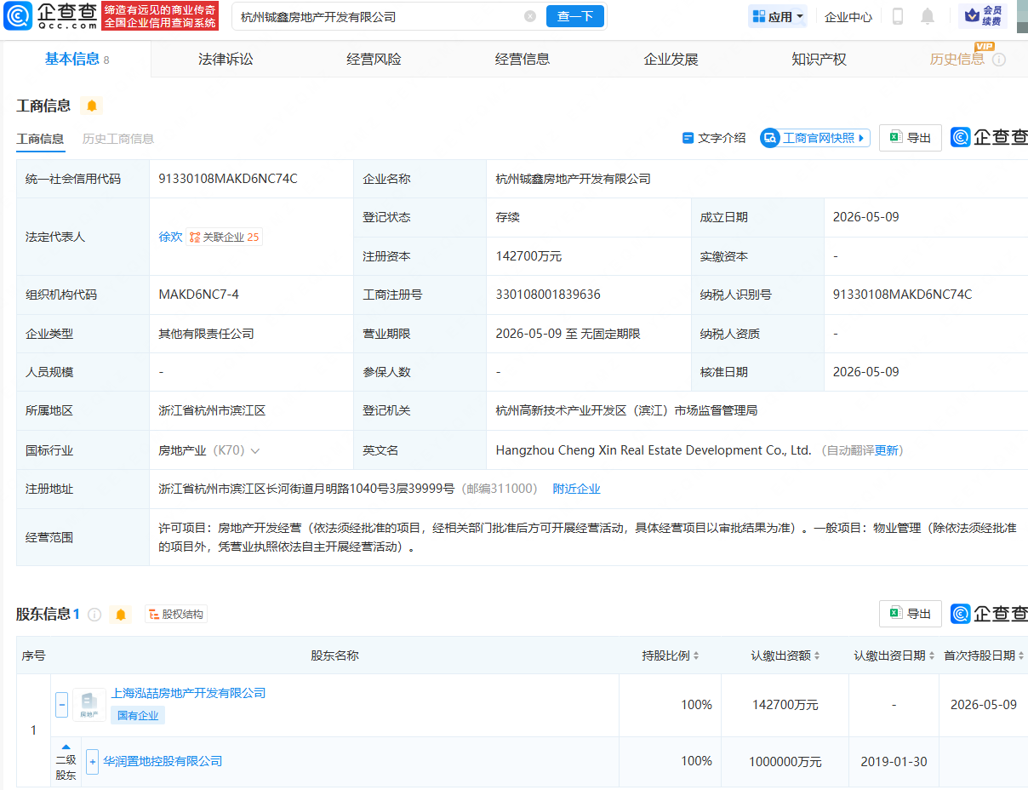1028x790 pixels.
Task: Sort by 认缴出资日期 column
Action: [932, 656]
